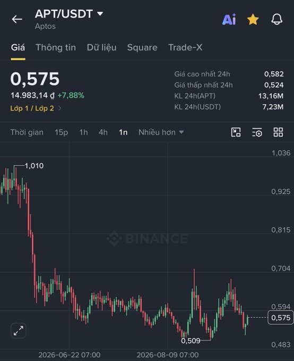Click the KL 24h(USDT) value 7,23M
The image size is (294, 361).
coord(273,107)
